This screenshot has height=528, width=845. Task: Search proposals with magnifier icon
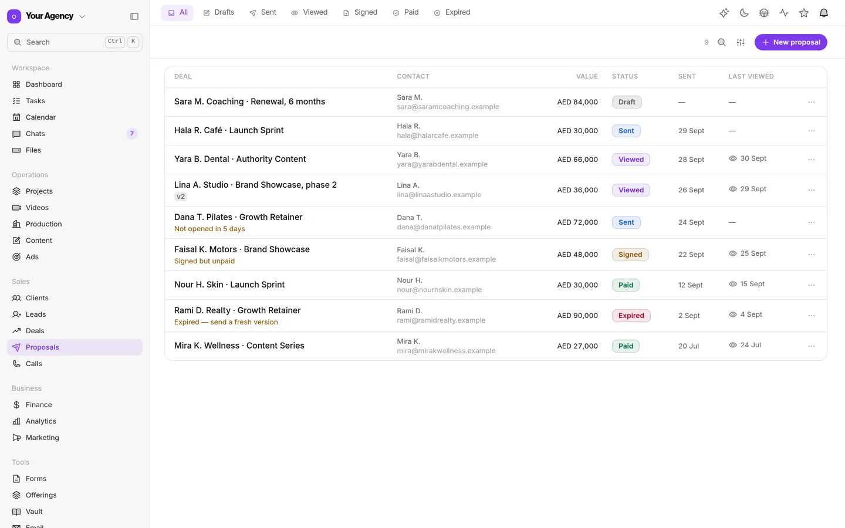[x=722, y=42]
